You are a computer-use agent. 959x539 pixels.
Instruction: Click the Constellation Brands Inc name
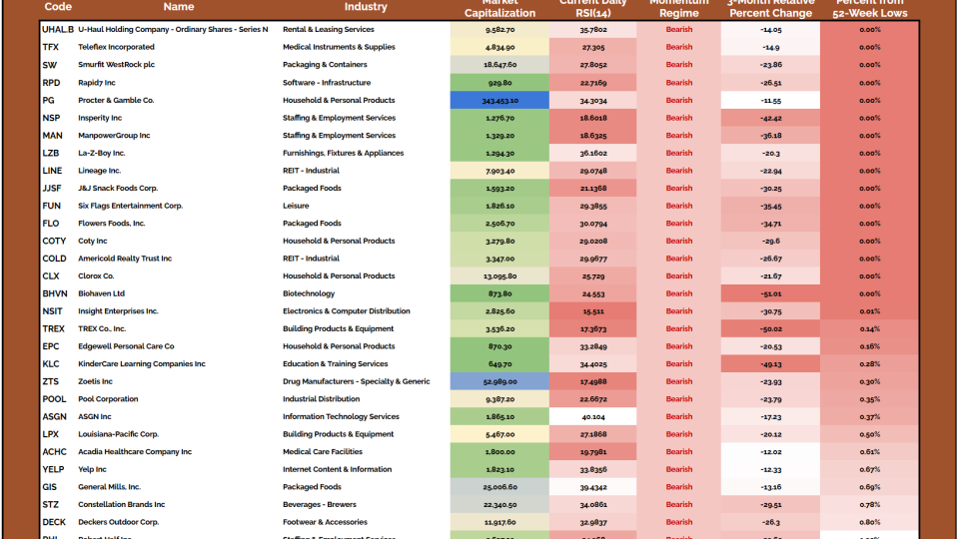[122, 504]
